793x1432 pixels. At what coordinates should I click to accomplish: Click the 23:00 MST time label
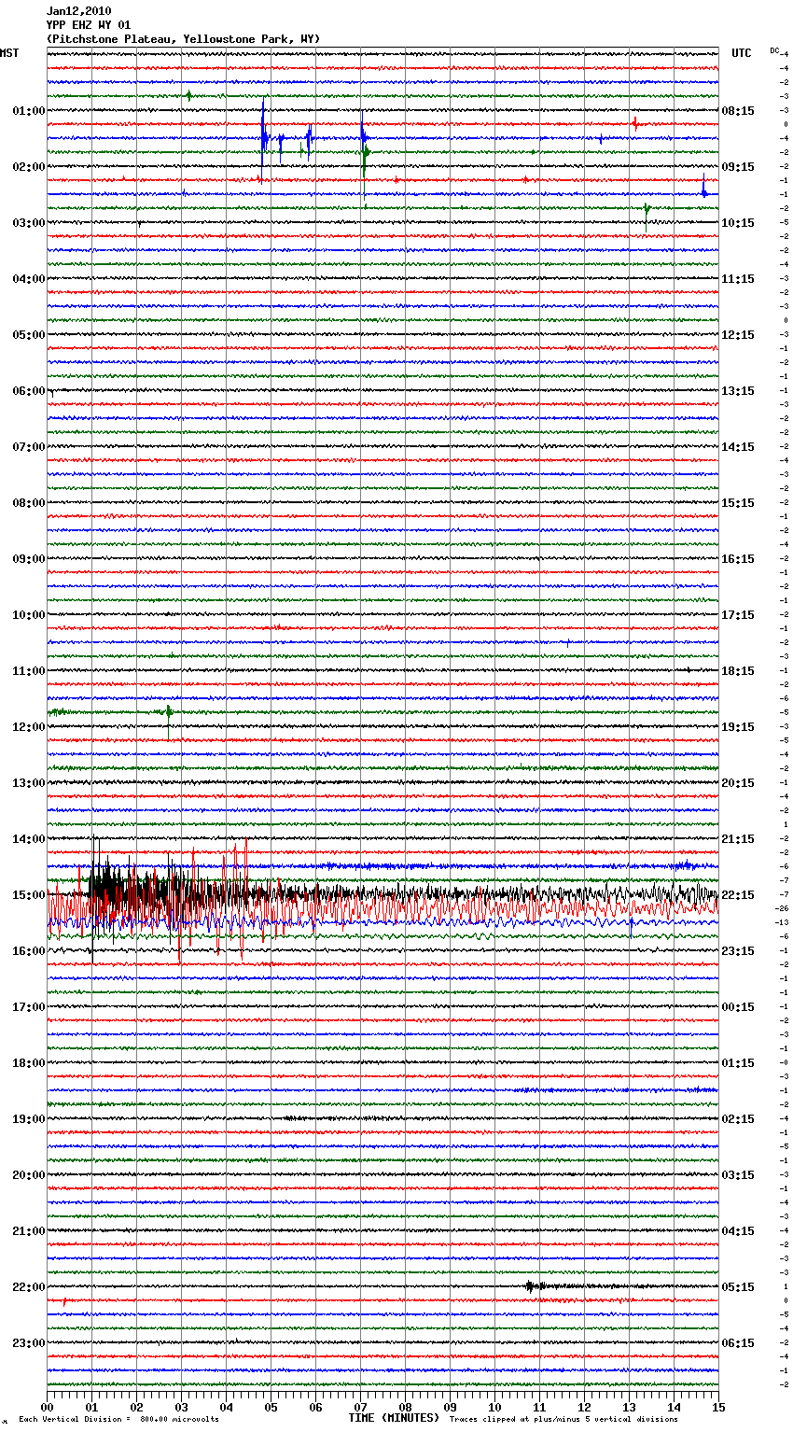pyautogui.click(x=29, y=1343)
